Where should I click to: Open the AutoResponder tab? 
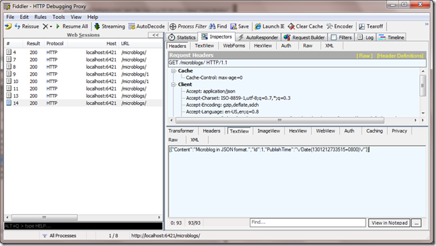[x=258, y=37]
